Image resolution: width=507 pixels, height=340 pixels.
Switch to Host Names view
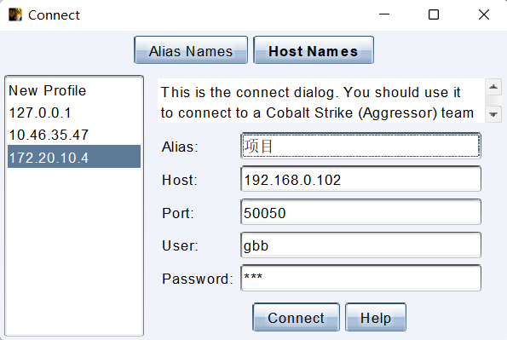[314, 50]
